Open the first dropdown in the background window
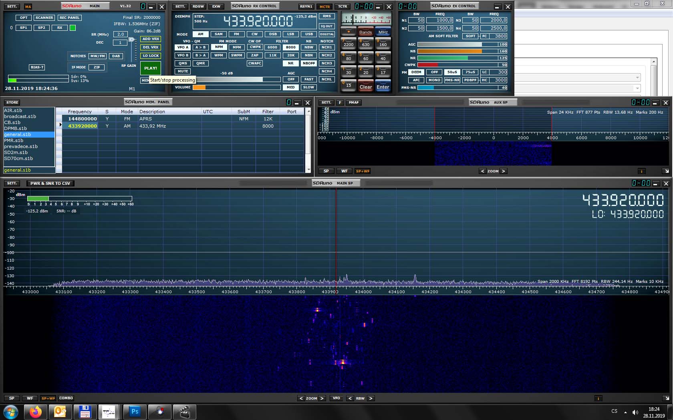Screen dimensions: 673x420 [637, 78]
